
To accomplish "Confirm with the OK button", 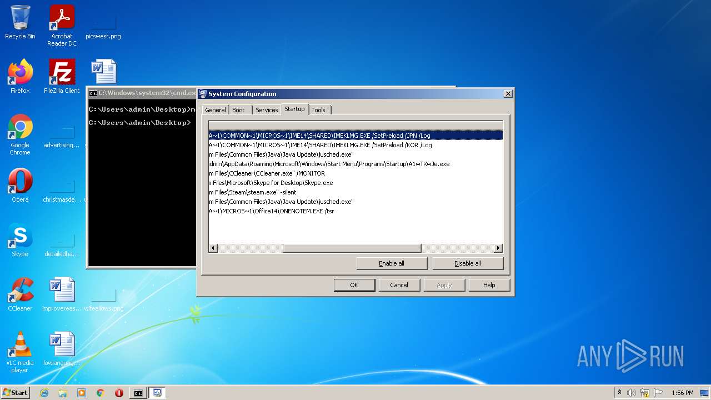I will coord(354,285).
